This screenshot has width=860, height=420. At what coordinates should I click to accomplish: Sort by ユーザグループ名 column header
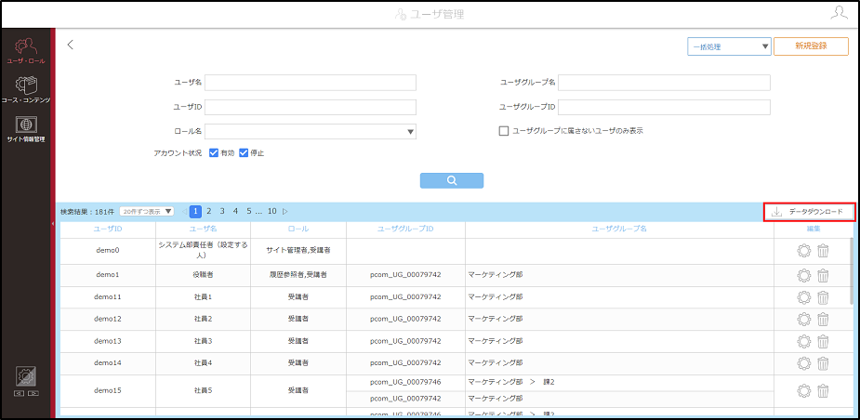(620, 229)
